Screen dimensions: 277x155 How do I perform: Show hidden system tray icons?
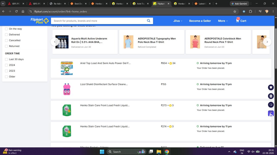(229, 152)
